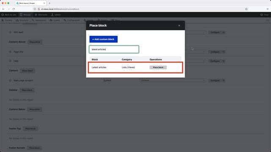Viewport: 271px width, 152px height.
Task: Expand operations arrow next to RSS feed Configure
Action: click(x=224, y=32)
